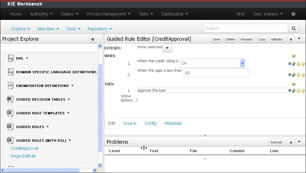Screen dimensions: 306x173
Task: Move the credit rating condition up
Action: coord(303,64)
